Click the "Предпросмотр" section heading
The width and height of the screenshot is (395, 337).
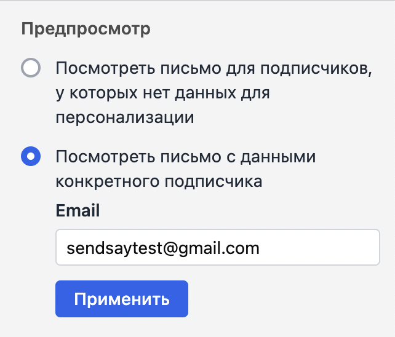(x=86, y=29)
